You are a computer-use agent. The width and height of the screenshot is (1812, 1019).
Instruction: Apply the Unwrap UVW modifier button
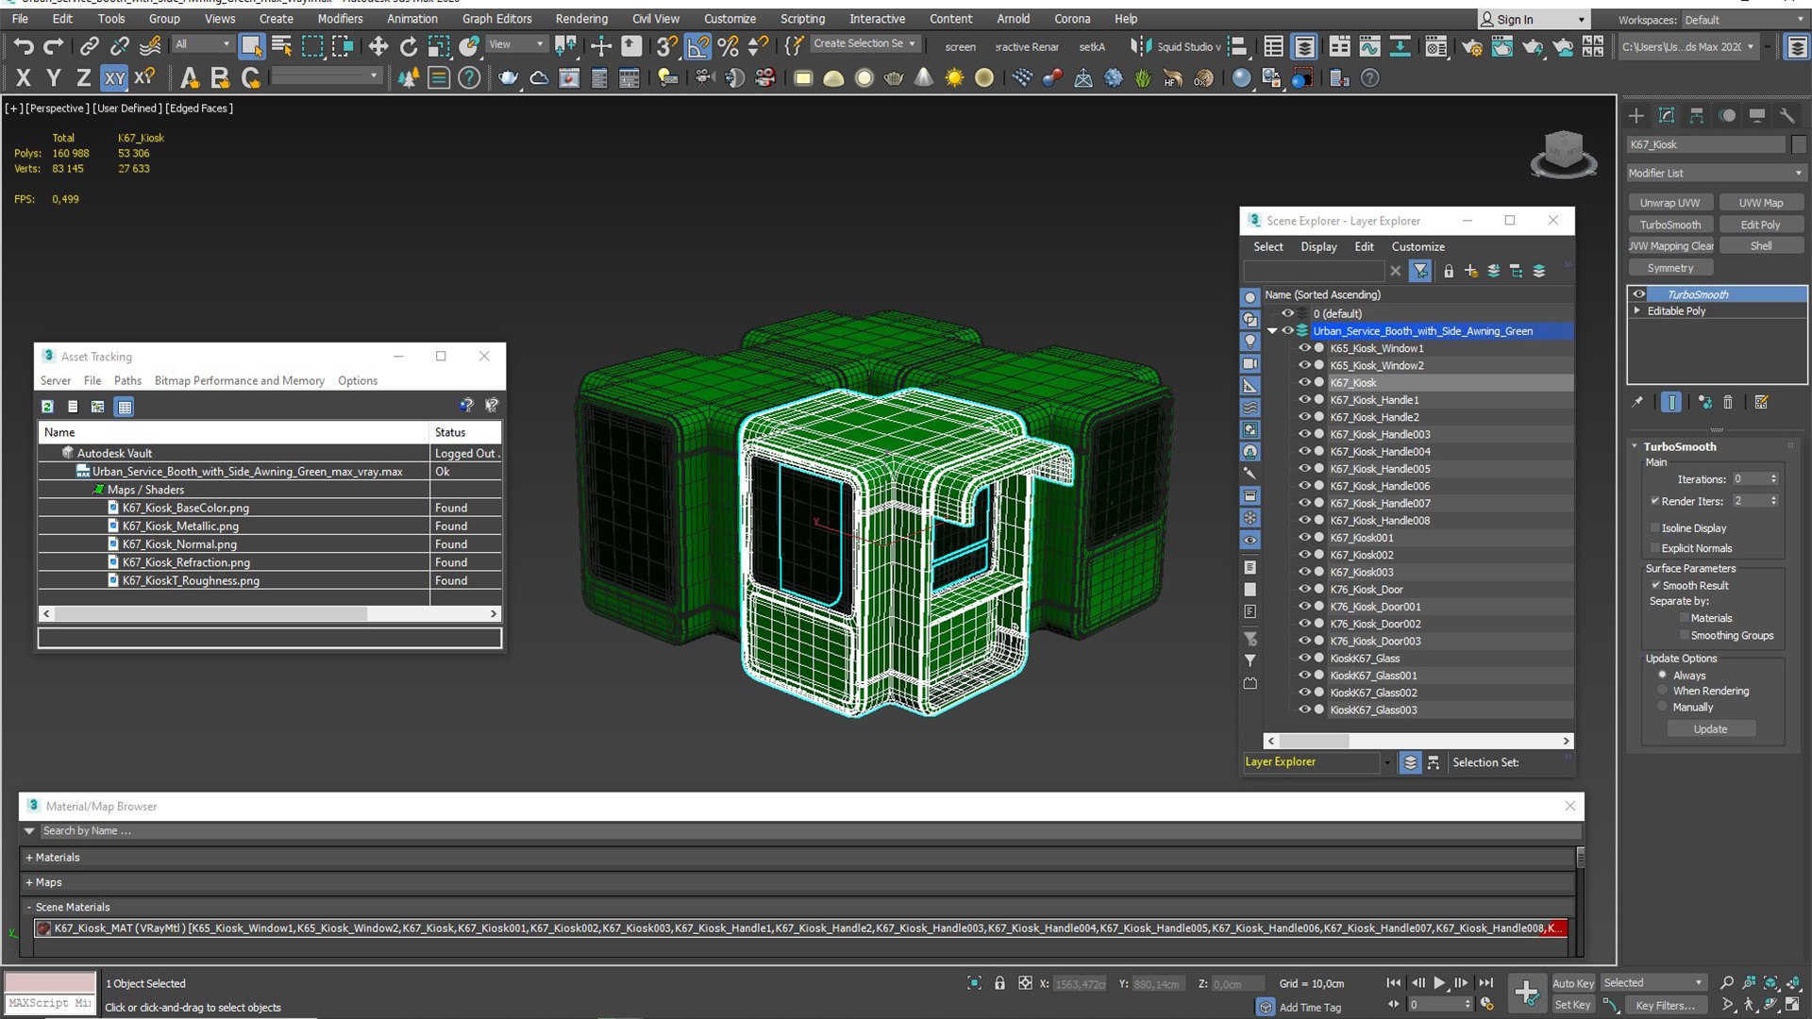coord(1669,203)
